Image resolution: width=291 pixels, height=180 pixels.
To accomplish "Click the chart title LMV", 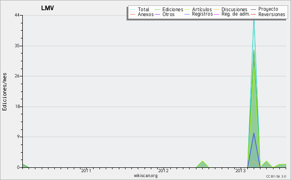I will (48, 8).
